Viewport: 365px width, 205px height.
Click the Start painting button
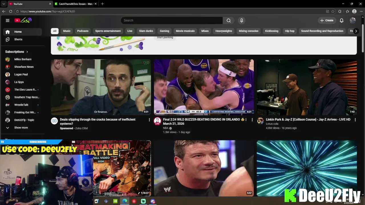[165, 37]
